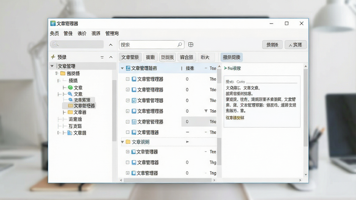356x200 pixels.
Task: Click the horizontal scrollbar under the center list
Action: [x=167, y=180]
